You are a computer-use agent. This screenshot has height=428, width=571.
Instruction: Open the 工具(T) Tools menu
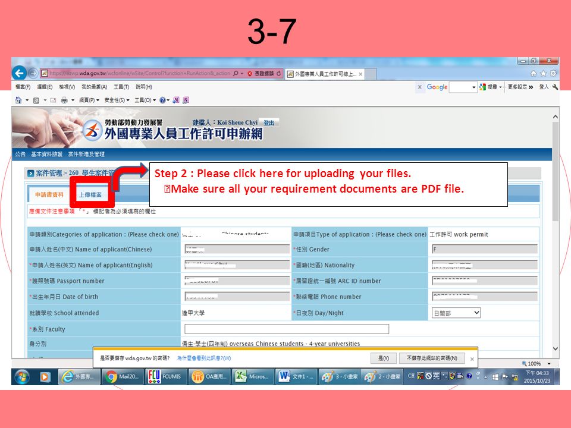click(121, 87)
